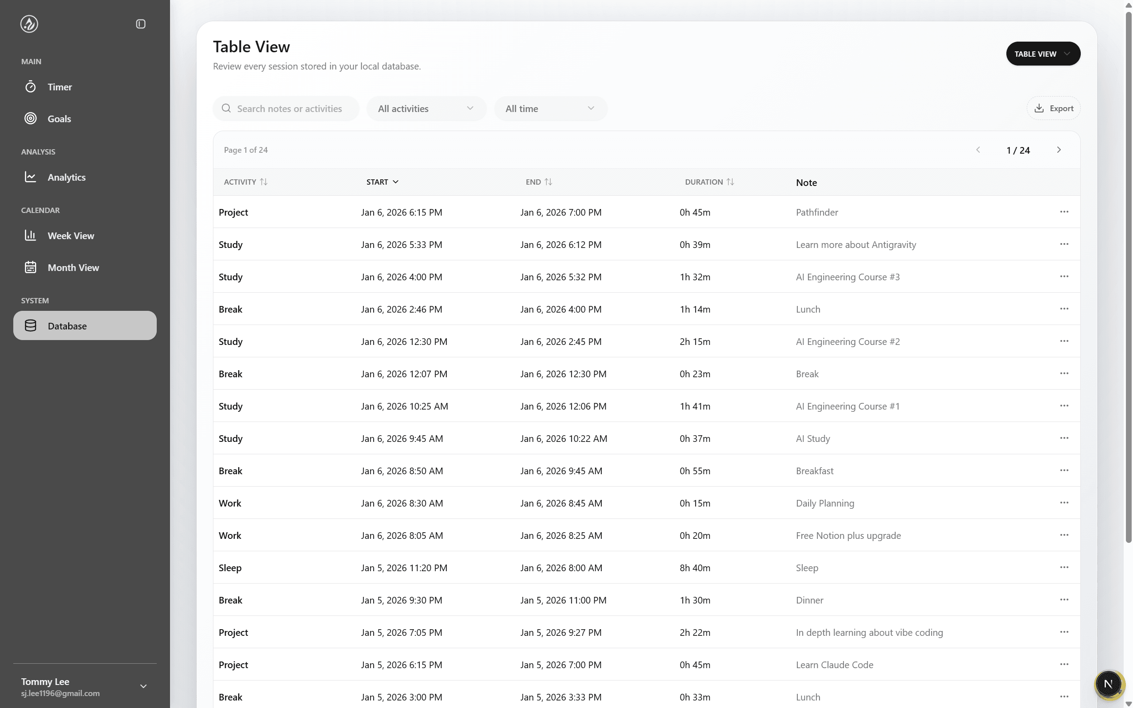
Task: Click the Export button
Action: tap(1053, 108)
